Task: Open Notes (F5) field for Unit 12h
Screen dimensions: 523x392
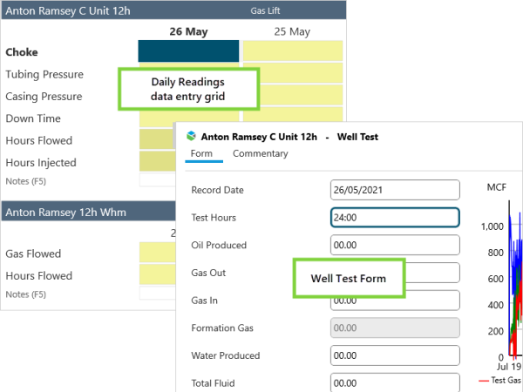Action: [156, 180]
